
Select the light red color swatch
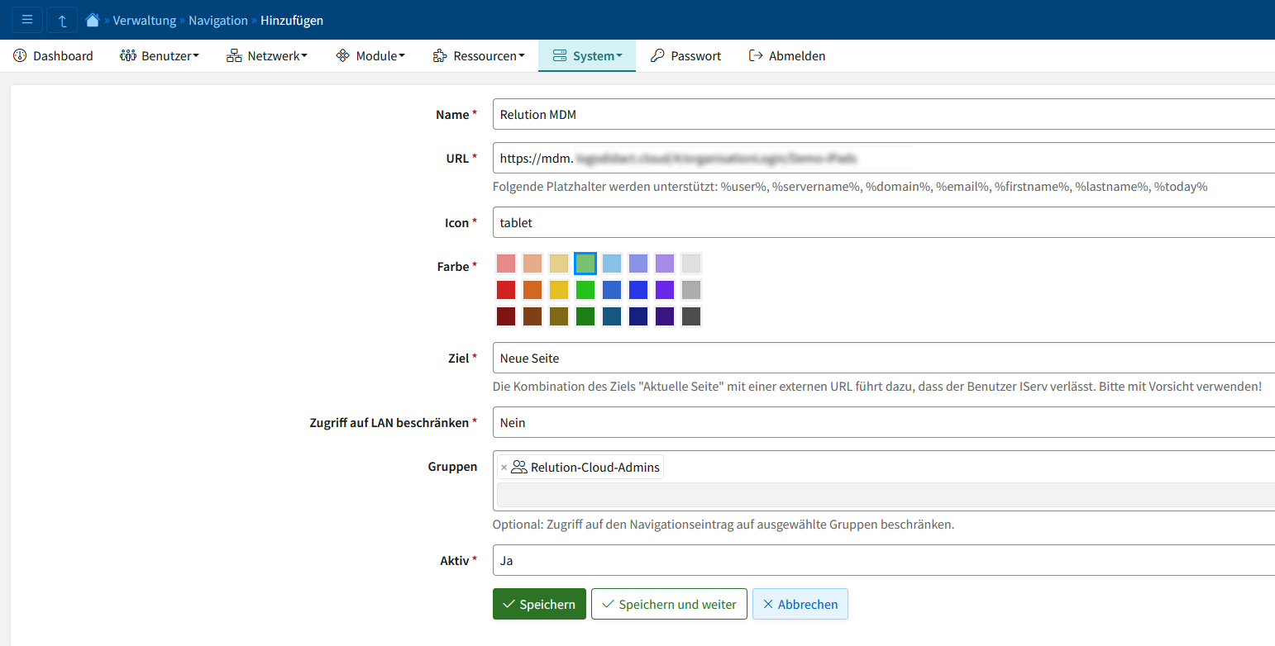tap(506, 264)
